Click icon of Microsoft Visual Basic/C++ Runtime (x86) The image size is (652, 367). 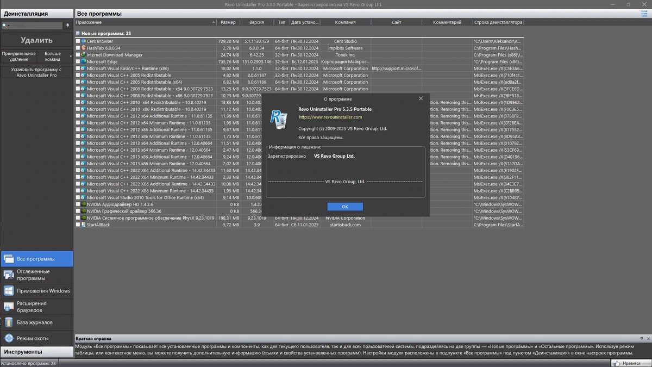click(x=83, y=69)
